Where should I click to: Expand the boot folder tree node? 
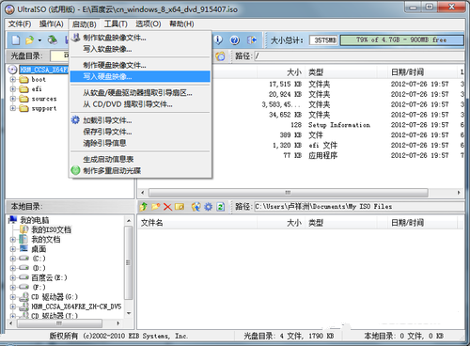click(x=13, y=80)
